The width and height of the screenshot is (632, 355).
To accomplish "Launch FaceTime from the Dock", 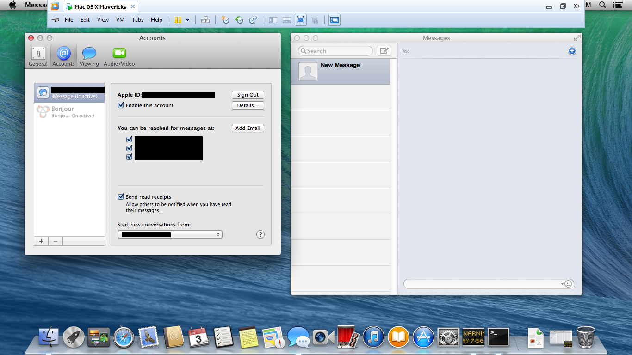I will coord(323,337).
